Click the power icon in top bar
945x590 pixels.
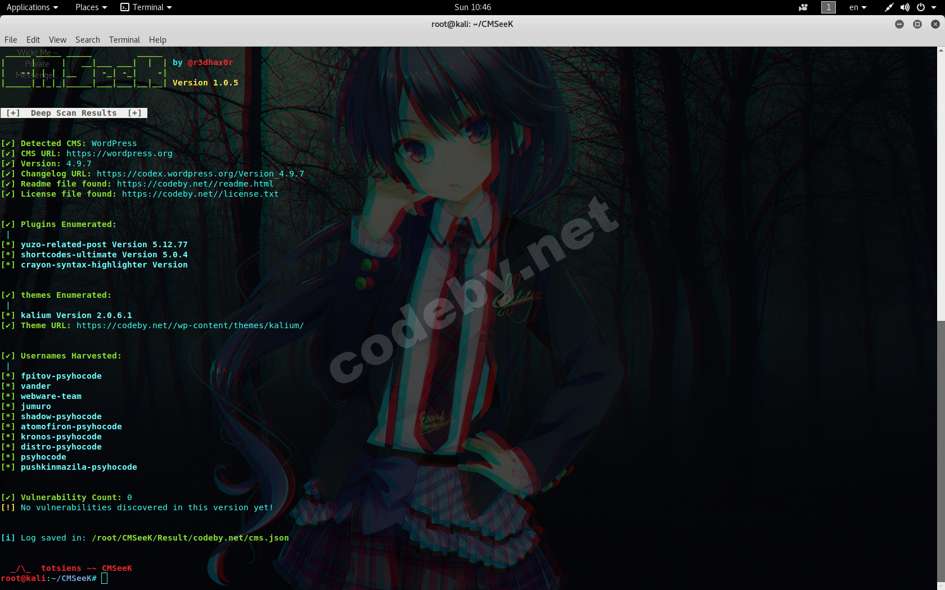click(921, 7)
